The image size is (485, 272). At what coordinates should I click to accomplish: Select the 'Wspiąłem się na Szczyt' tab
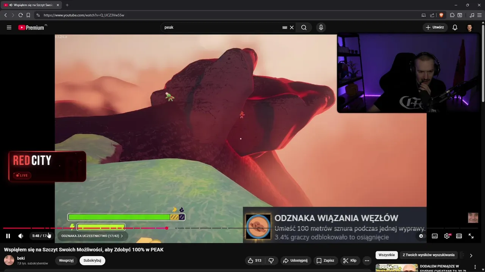tap(31, 5)
